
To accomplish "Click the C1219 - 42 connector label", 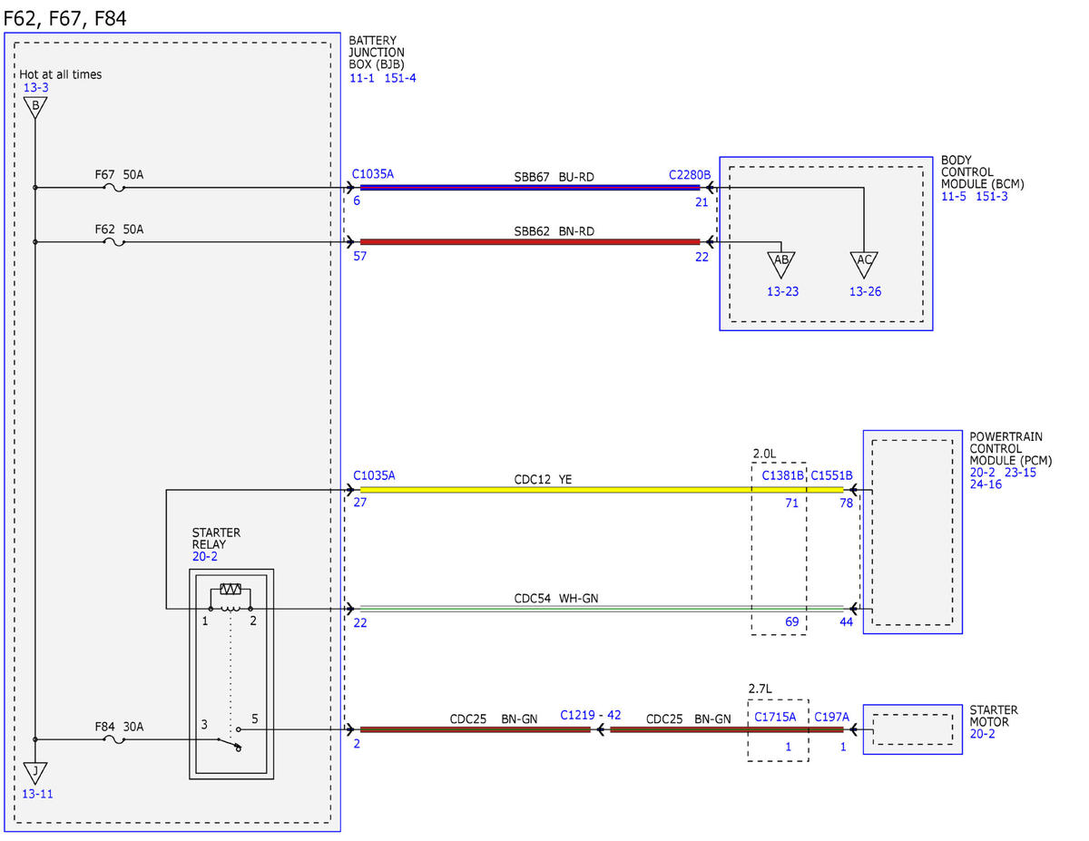I will tap(591, 715).
